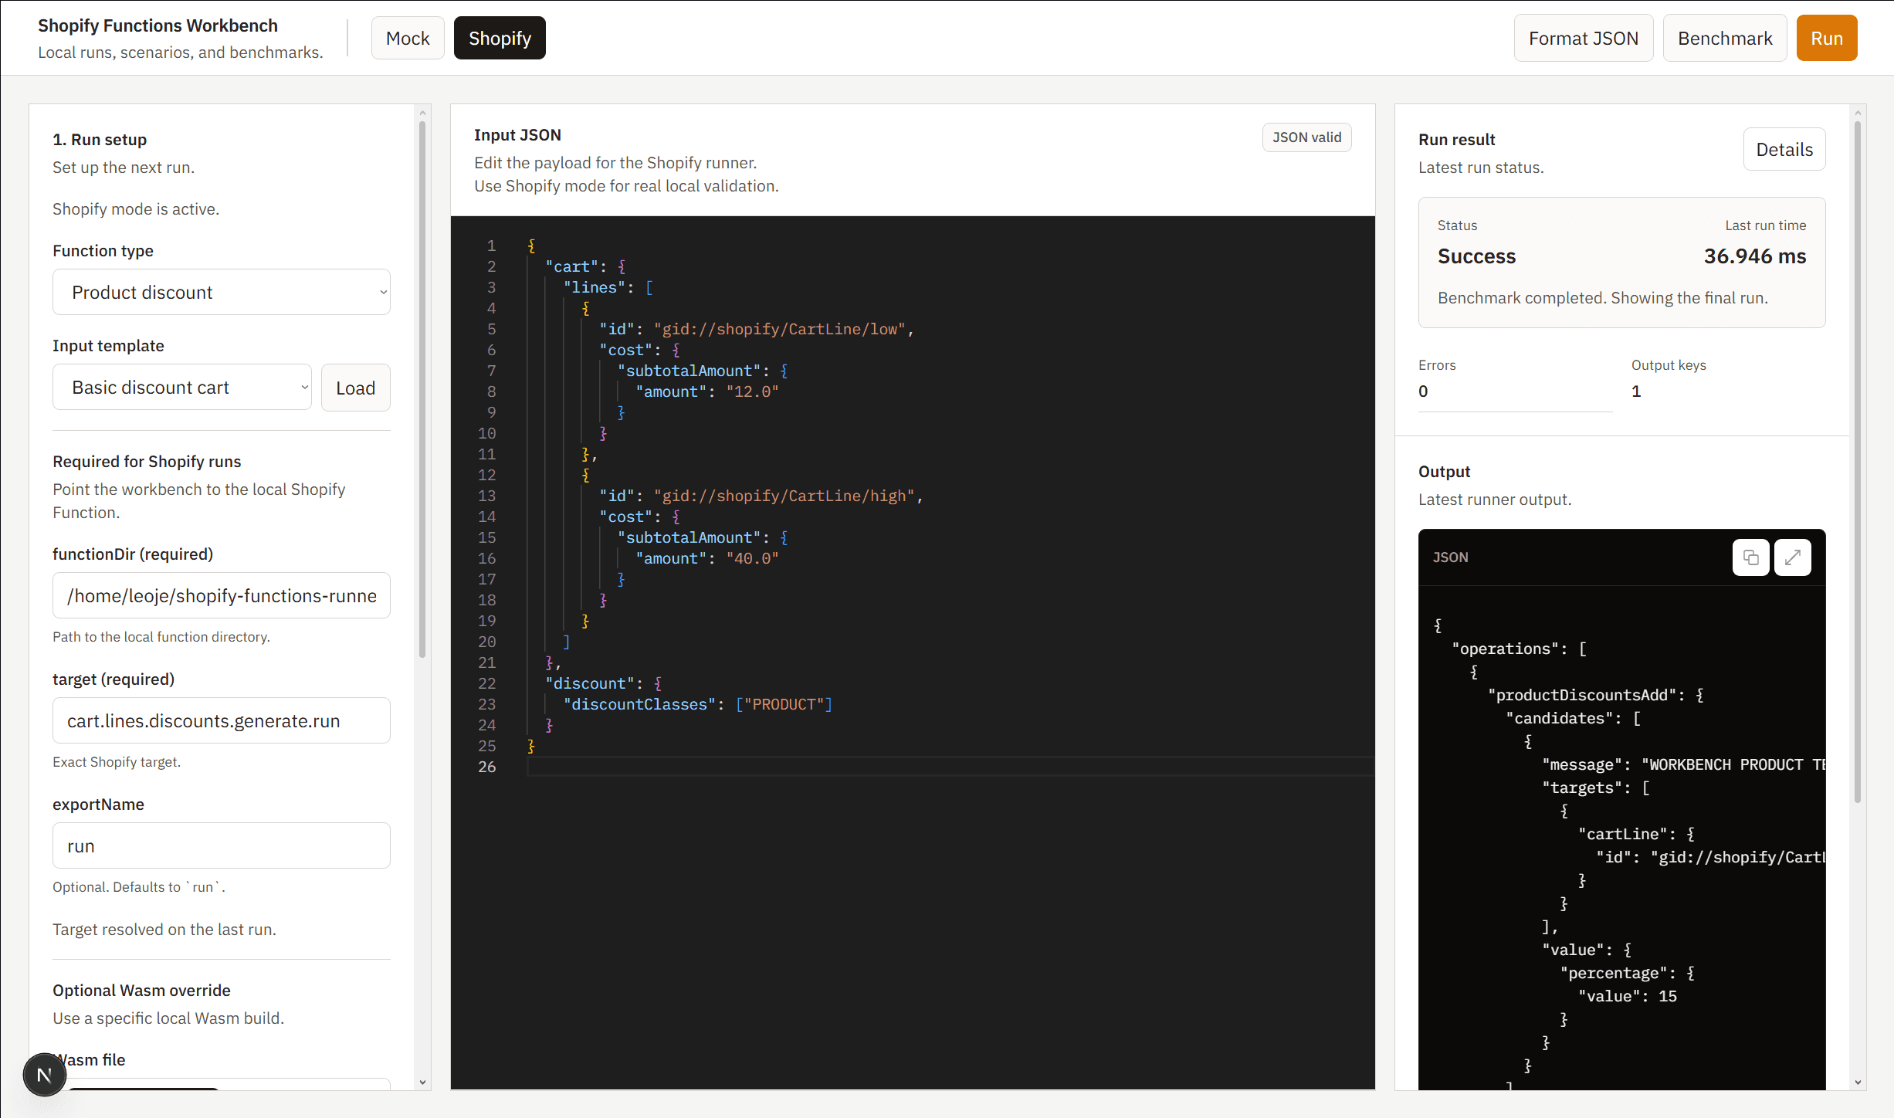Viewport: 1894px width, 1118px height.
Task: Click the "discountClasses" key in editor
Action: pos(639,704)
